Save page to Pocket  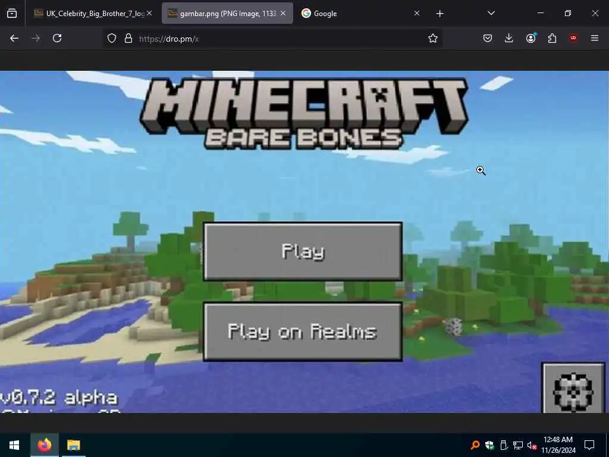[x=488, y=38]
